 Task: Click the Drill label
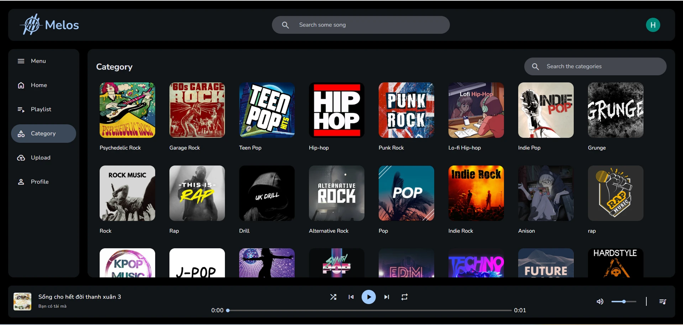pyautogui.click(x=244, y=231)
